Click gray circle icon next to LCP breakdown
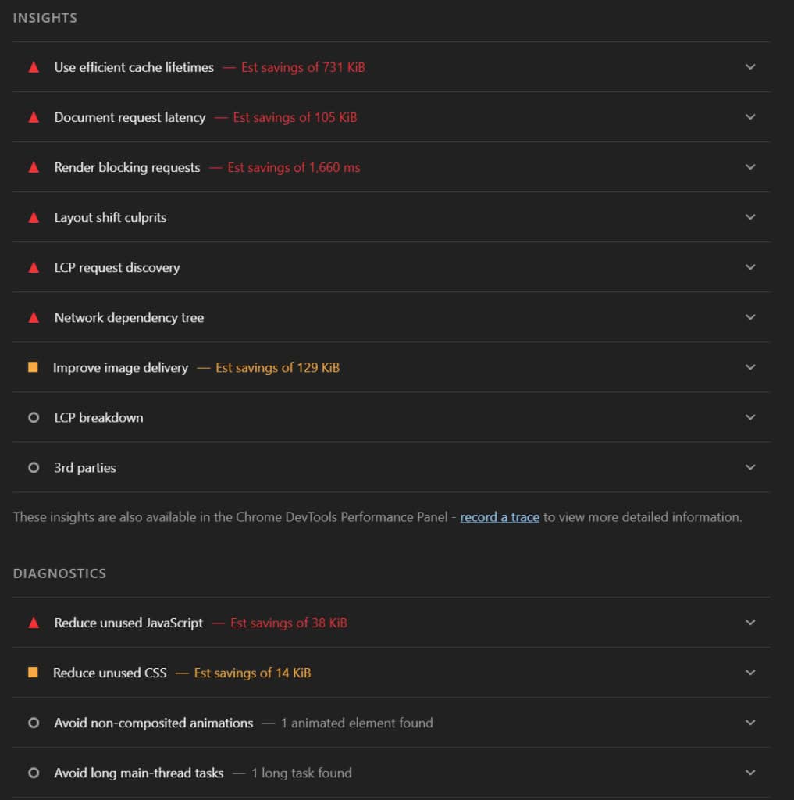794x800 pixels. pos(34,417)
